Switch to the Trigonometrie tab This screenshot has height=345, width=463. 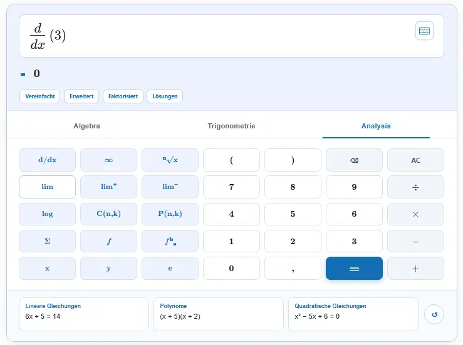pyautogui.click(x=231, y=126)
